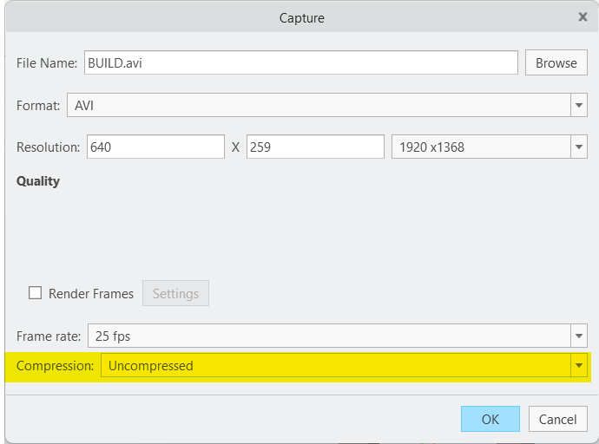Expand the Compression dropdown arrow
Screen dimensions: 599x444
click(579, 366)
